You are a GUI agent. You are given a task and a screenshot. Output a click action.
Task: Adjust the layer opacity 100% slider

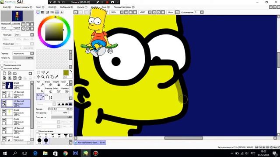tap(23, 58)
